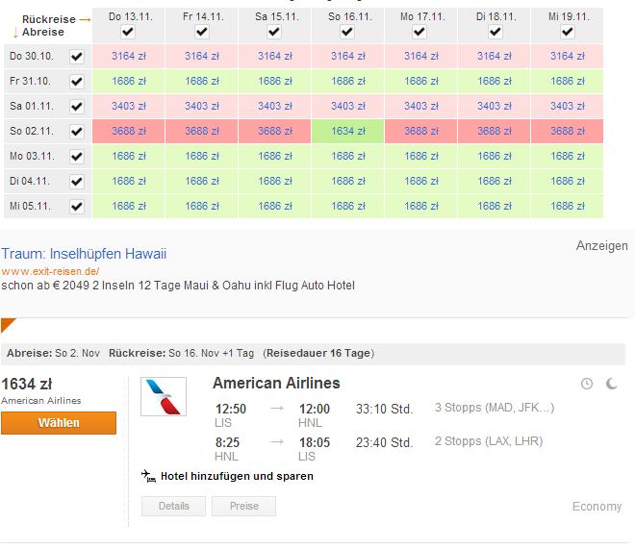Toggle the Sa 01.11. departure checkbox
Image resolution: width=635 pixels, height=549 pixels.
point(77,107)
